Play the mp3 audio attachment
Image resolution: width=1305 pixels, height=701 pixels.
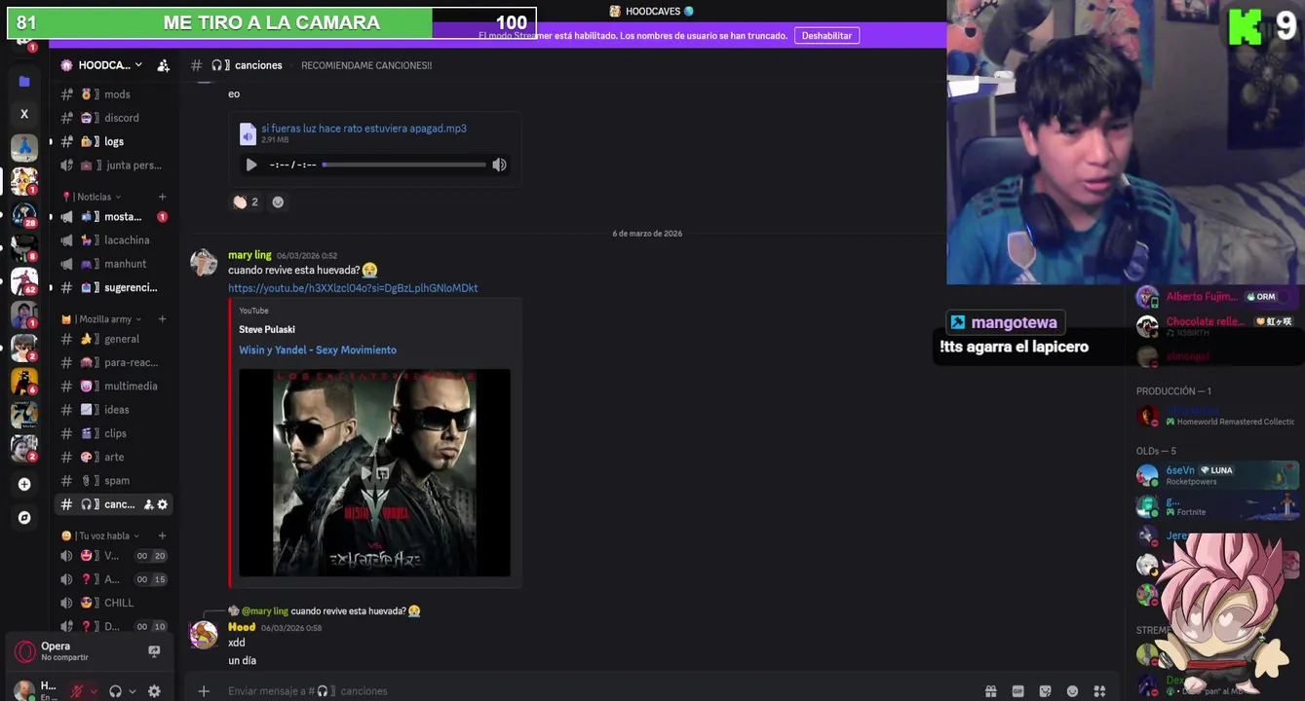pyautogui.click(x=251, y=165)
